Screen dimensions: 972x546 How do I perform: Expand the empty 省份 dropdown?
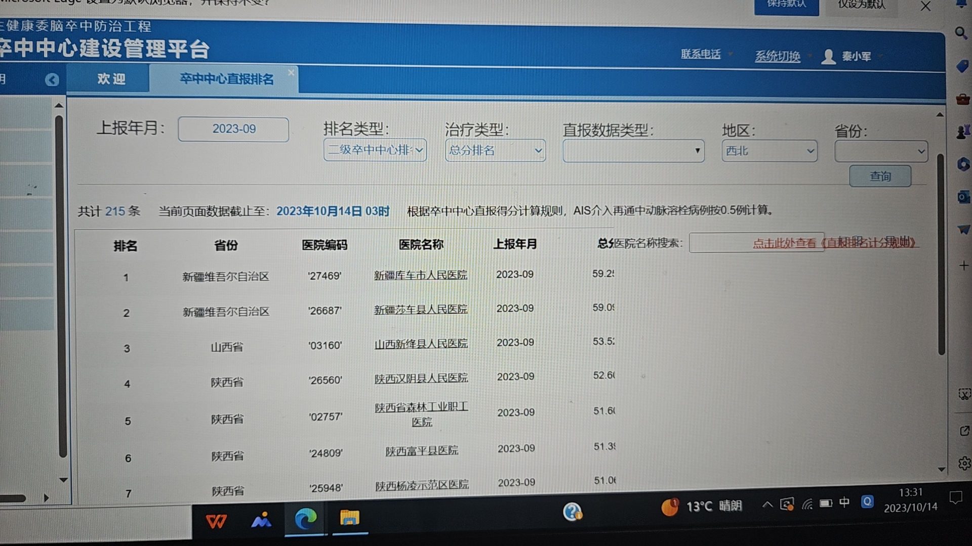(x=880, y=151)
